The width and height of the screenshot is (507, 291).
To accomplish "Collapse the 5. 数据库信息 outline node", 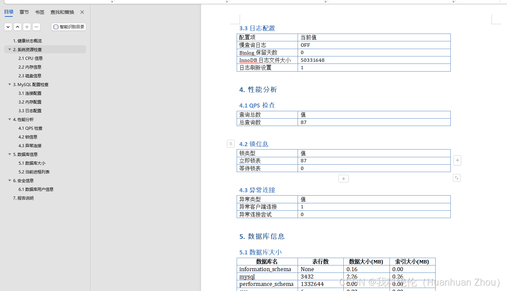I will [x=9, y=154].
